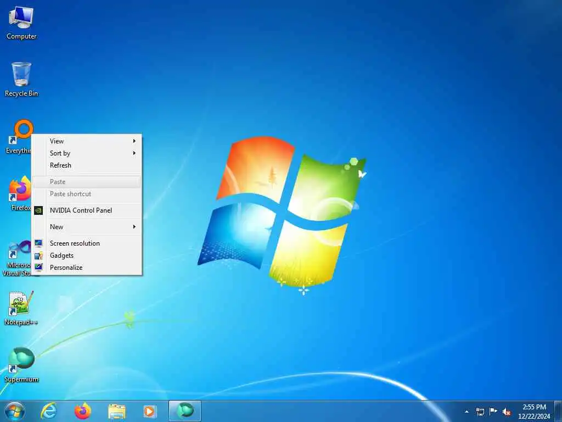Open the clock showing 2:55 PM

pos(534,412)
